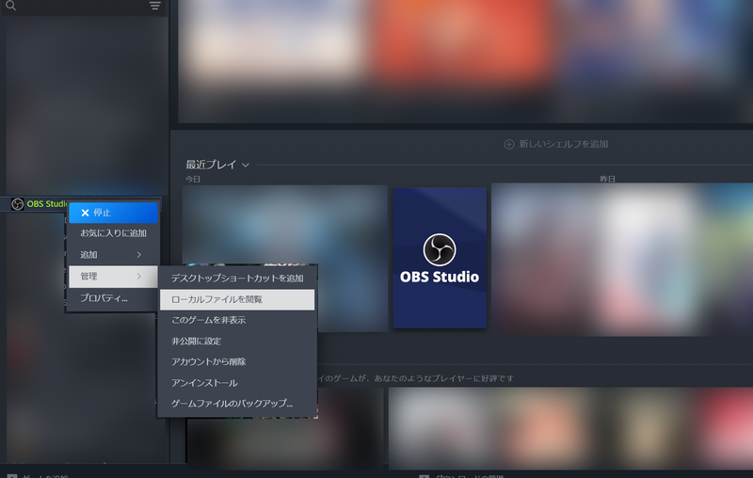This screenshot has width=753, height=478.
Task: Click the blurred game tile under 昨日
Action: pos(622,259)
